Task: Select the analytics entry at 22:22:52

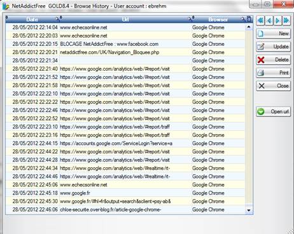Action: click(125, 118)
